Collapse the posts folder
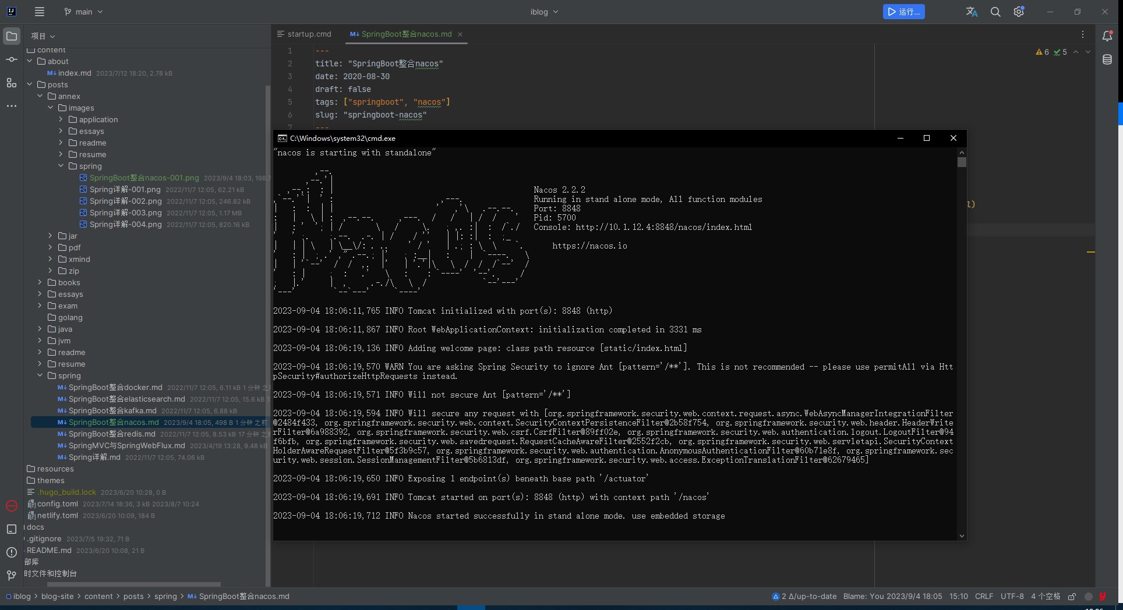The width and height of the screenshot is (1123, 610). 30,84
